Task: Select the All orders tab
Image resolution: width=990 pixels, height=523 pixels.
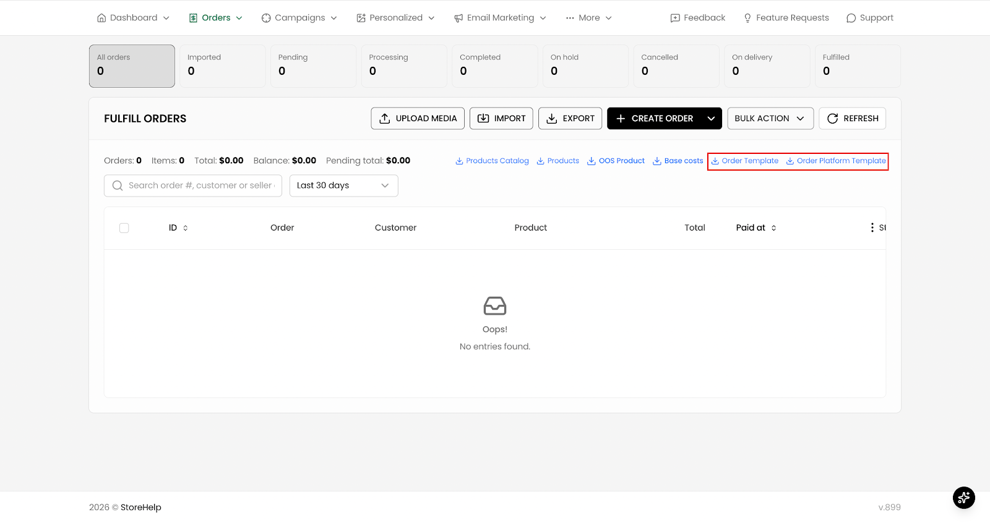Action: click(132, 66)
